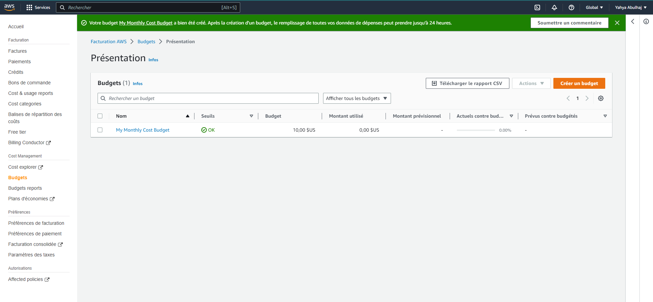The width and height of the screenshot is (653, 302).
Task: Open Balises de répartition des coûts
Action: (35, 118)
